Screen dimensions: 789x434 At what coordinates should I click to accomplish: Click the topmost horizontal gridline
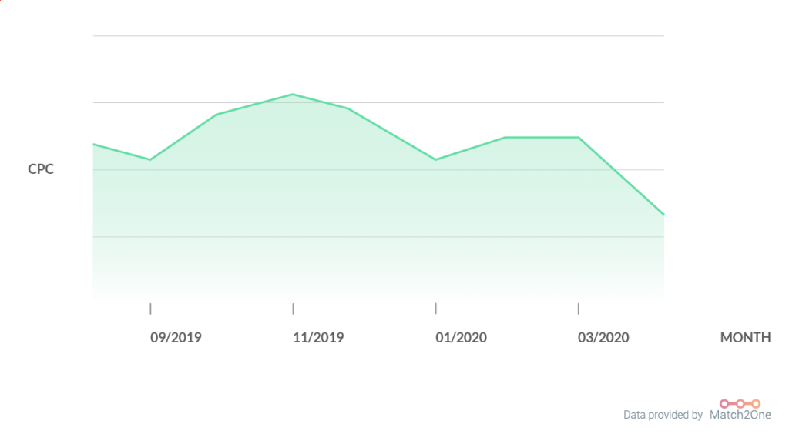[x=378, y=36]
